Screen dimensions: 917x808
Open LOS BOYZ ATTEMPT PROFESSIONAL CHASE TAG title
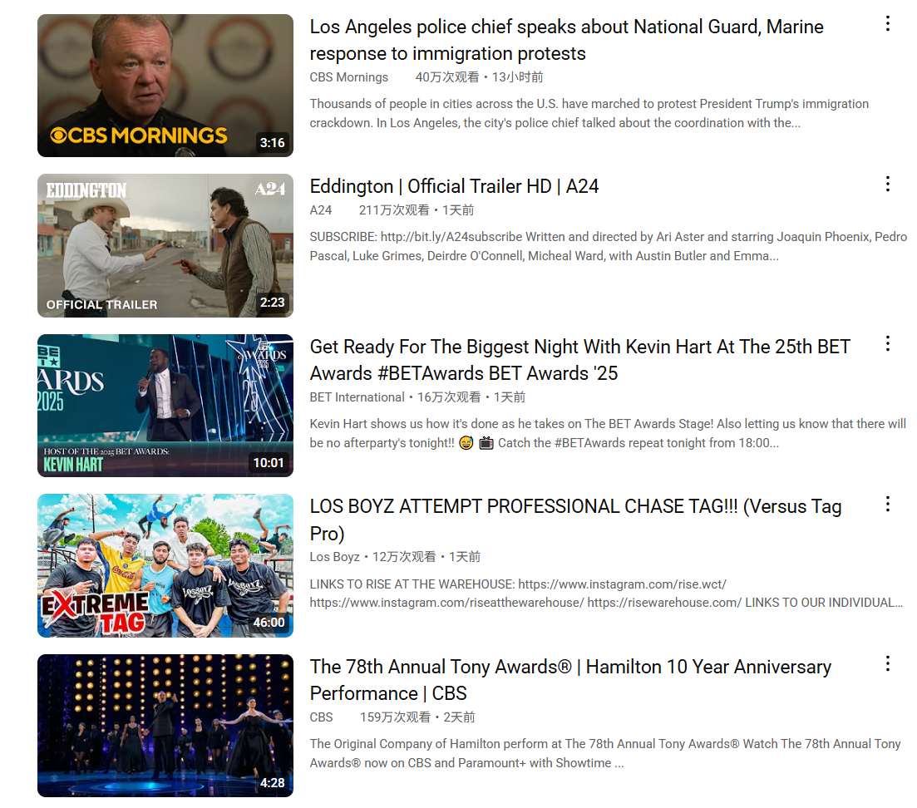coord(575,520)
